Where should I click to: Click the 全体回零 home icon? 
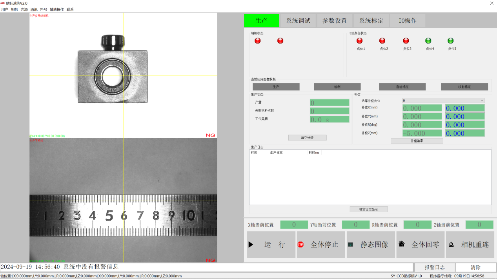(x=401, y=244)
